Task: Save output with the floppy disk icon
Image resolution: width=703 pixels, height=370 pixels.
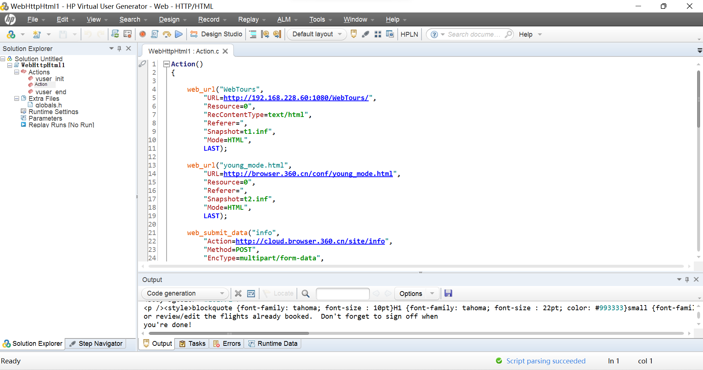Action: pos(448,293)
